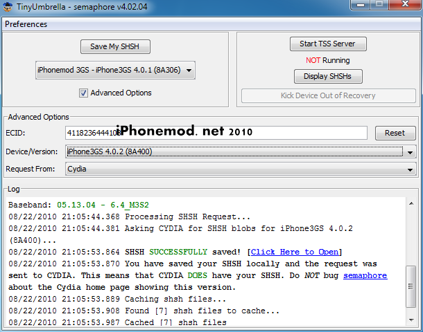
Task: Open the Request From Cydia dropdown
Action: [x=241, y=169]
